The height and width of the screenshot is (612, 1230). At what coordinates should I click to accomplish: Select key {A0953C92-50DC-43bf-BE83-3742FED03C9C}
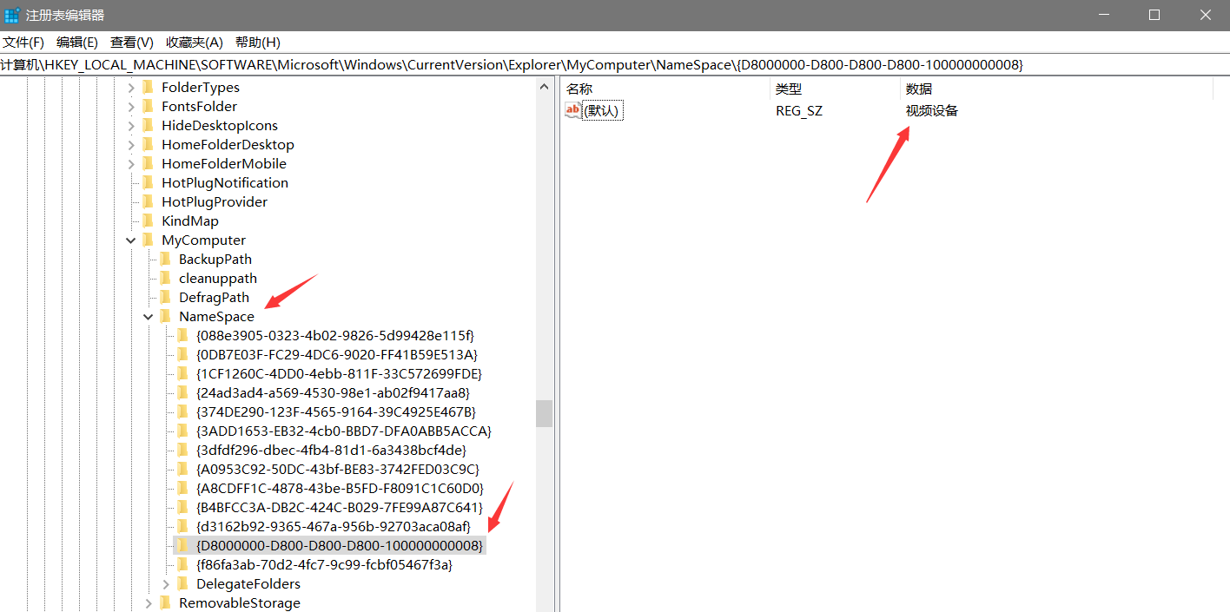tap(338, 470)
